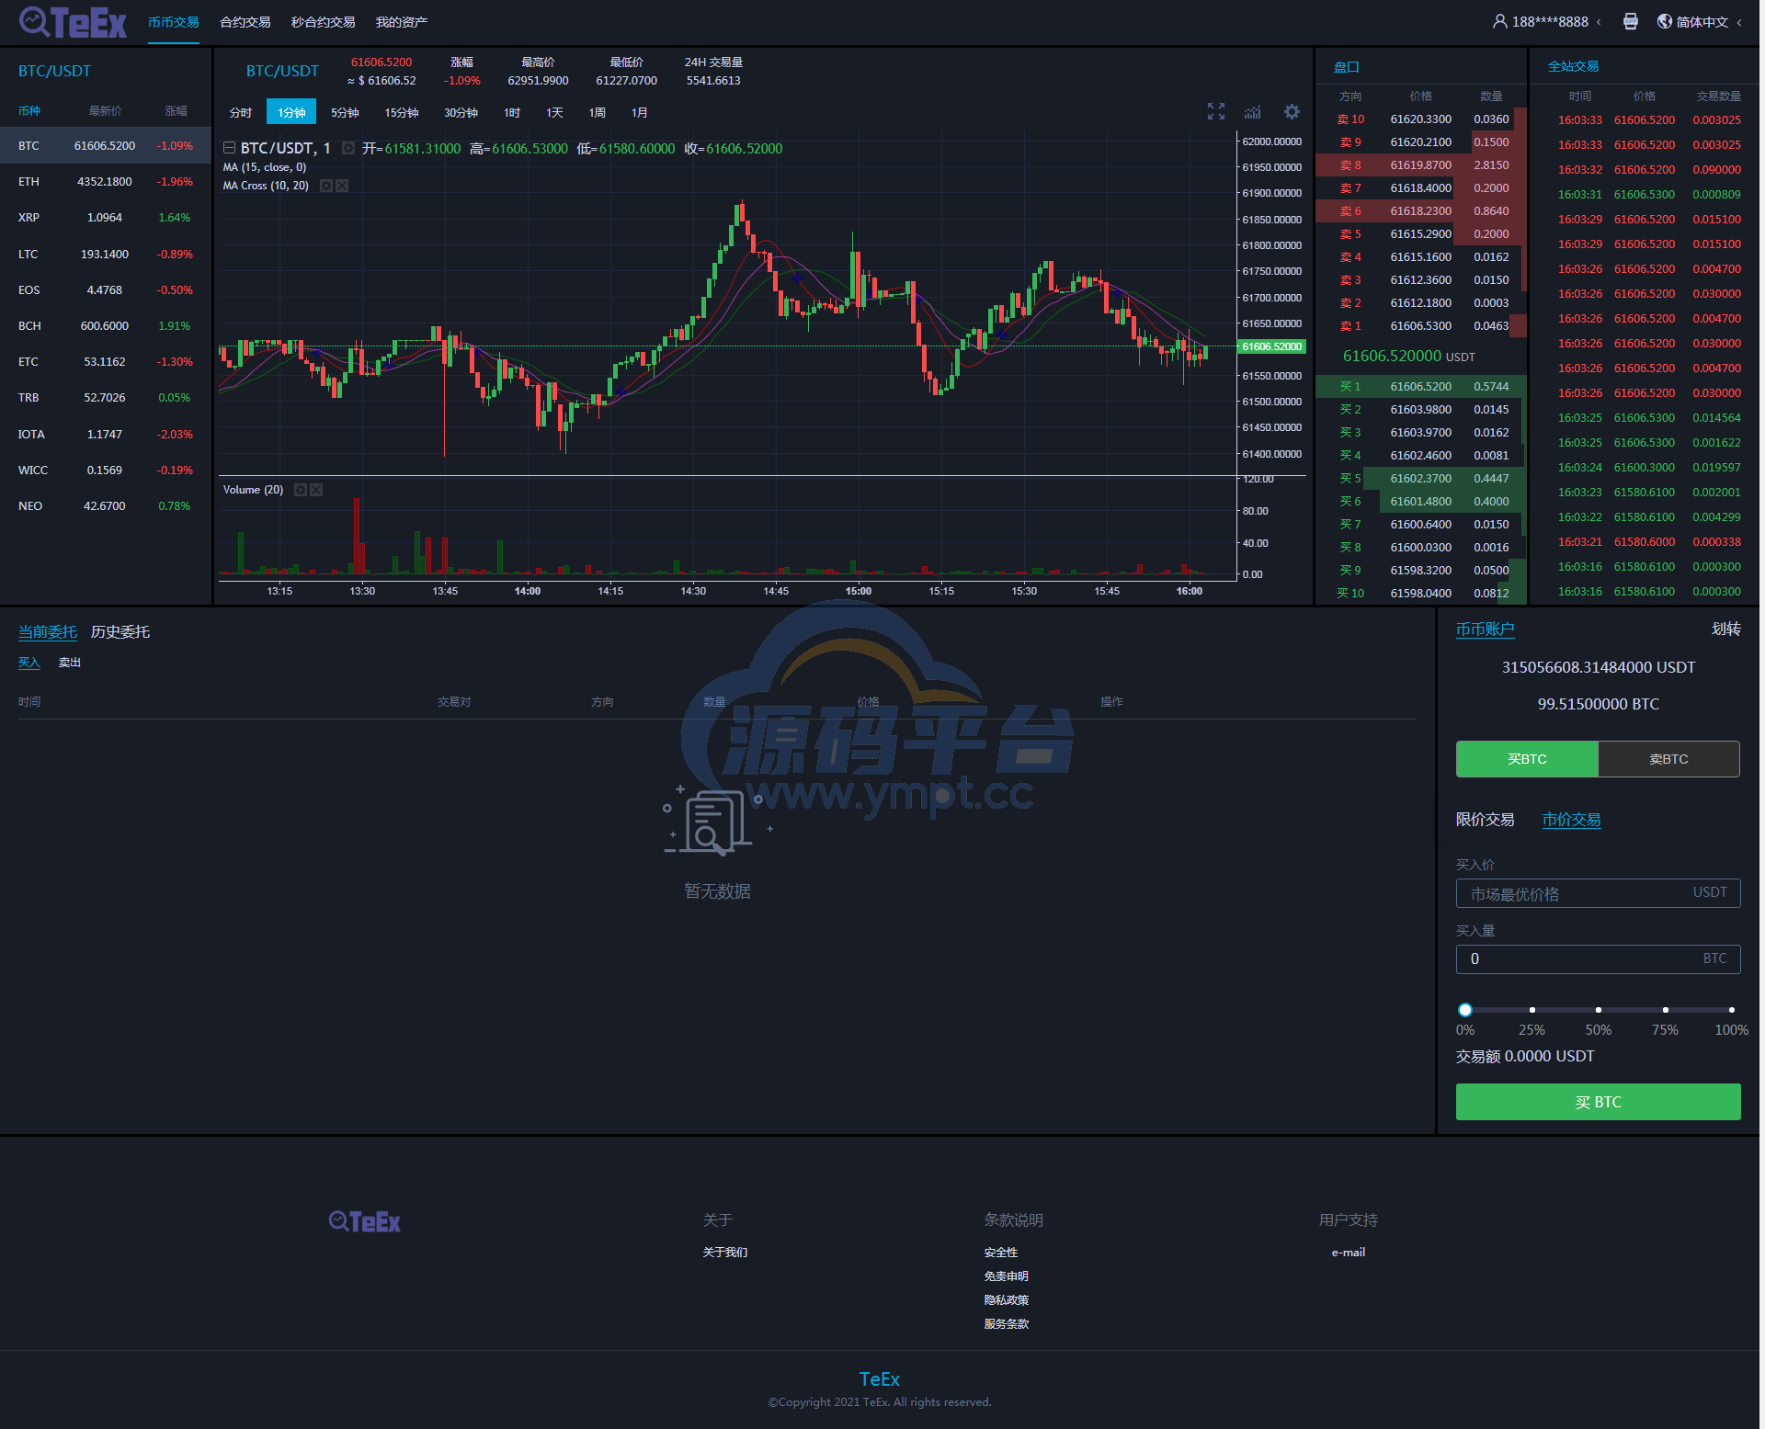Select the 卖BTC side toggle
The width and height of the screenshot is (1765, 1429).
pyautogui.click(x=1668, y=759)
